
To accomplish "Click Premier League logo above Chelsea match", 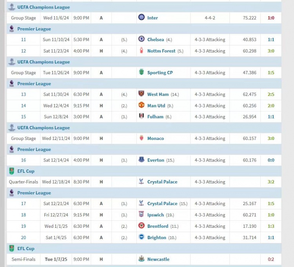I will (12, 29).
